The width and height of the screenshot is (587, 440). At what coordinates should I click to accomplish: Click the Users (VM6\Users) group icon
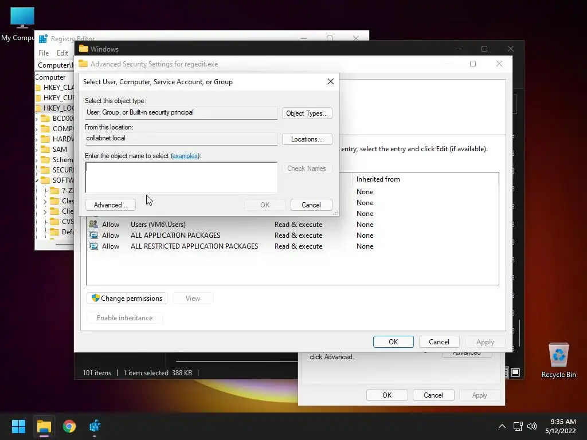point(93,224)
